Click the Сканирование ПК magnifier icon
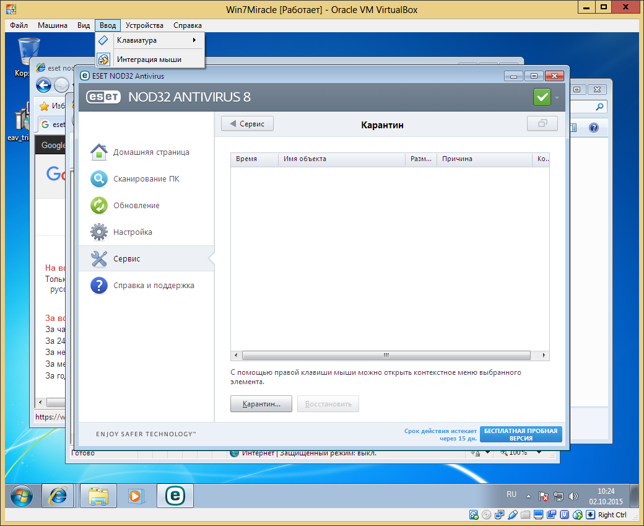This screenshot has height=526, width=644. 99,179
